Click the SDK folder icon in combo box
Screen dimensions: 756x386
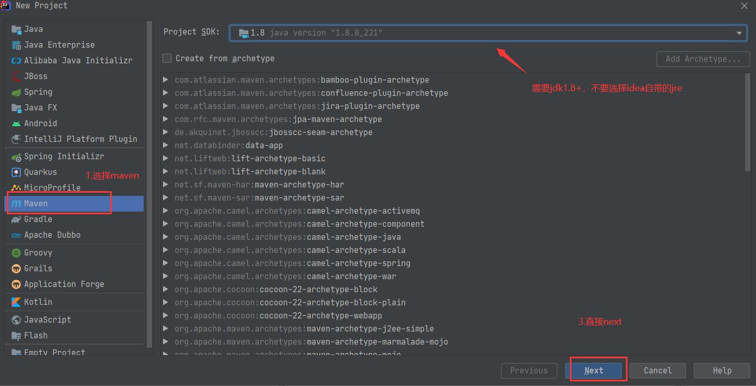244,33
